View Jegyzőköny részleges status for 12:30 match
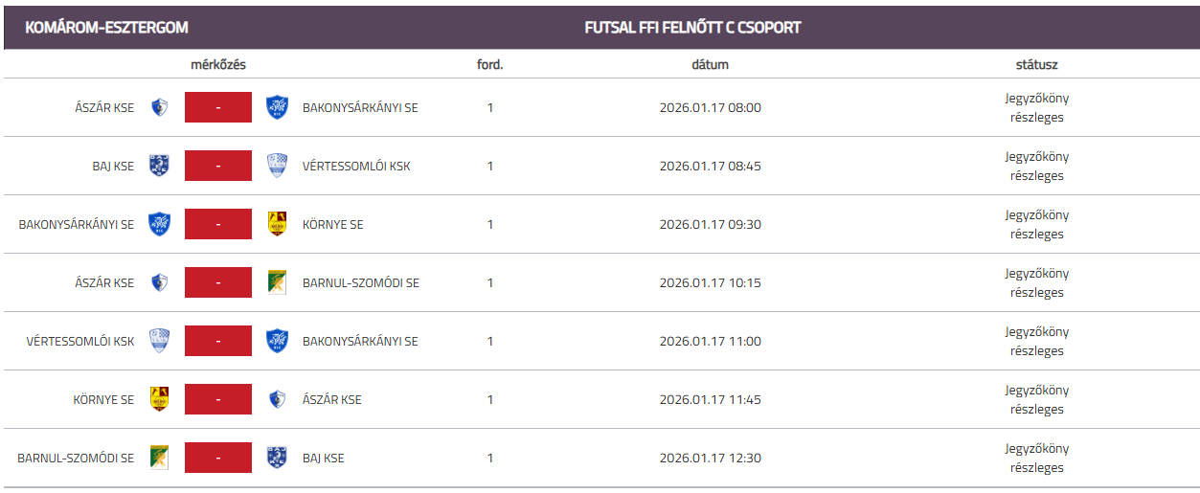 [x=1036, y=458]
